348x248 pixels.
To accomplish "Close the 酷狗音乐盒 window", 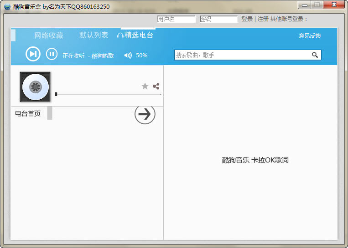I will [x=334, y=5].
